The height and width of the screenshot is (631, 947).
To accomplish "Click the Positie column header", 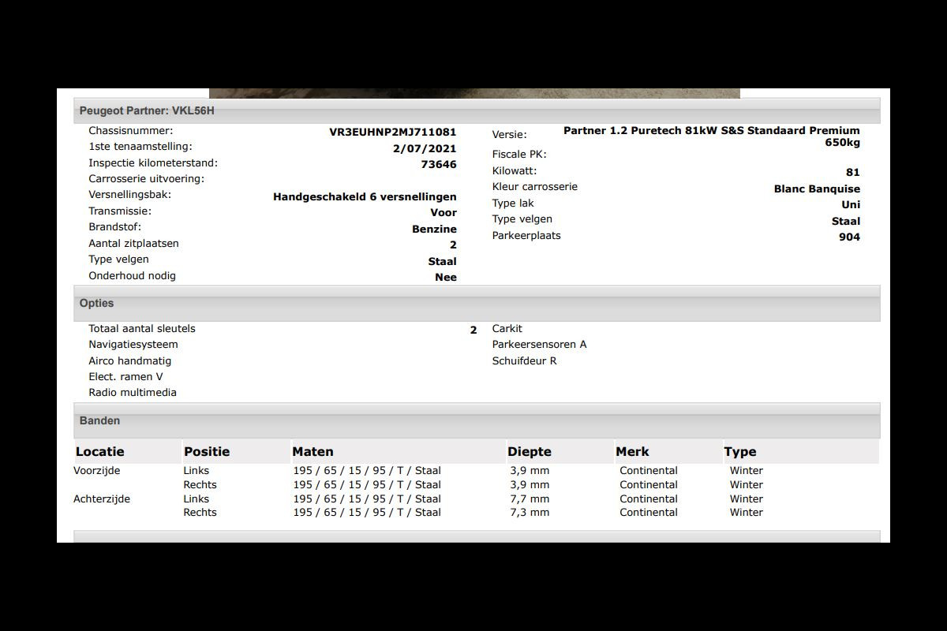I will (x=207, y=452).
